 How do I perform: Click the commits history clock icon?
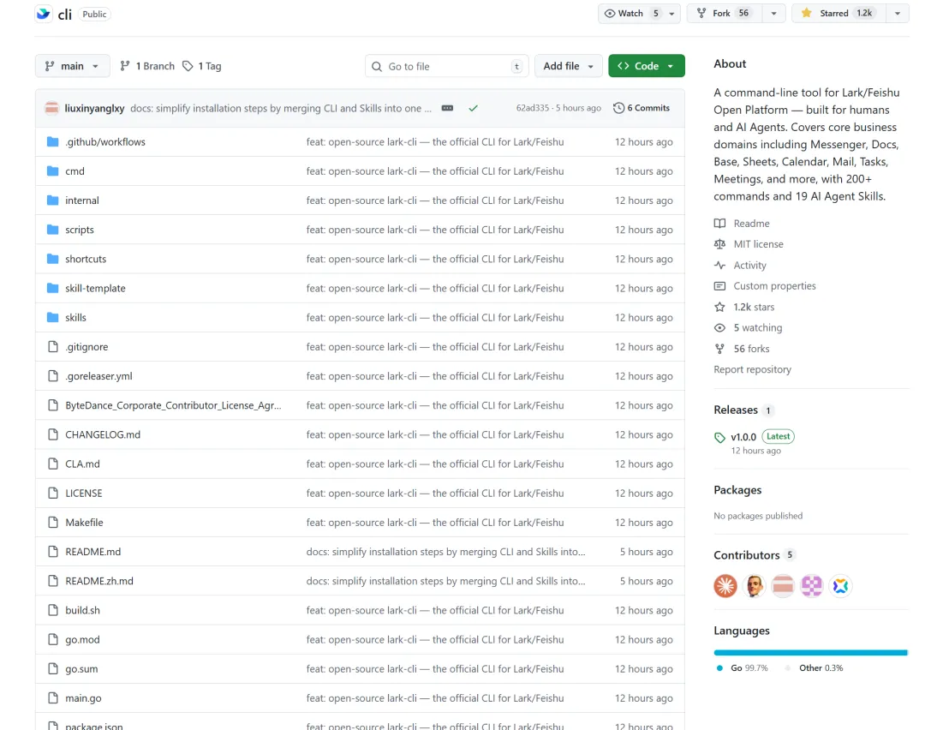pos(618,108)
